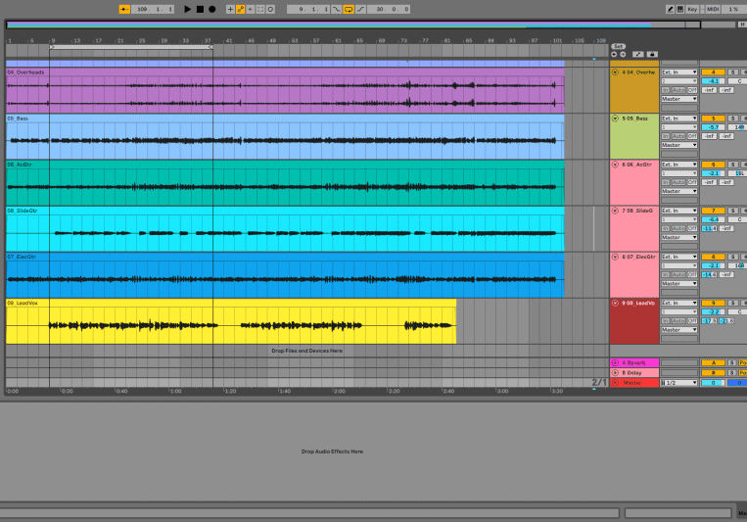Toggle Punch-In switch icon

pos(337,9)
